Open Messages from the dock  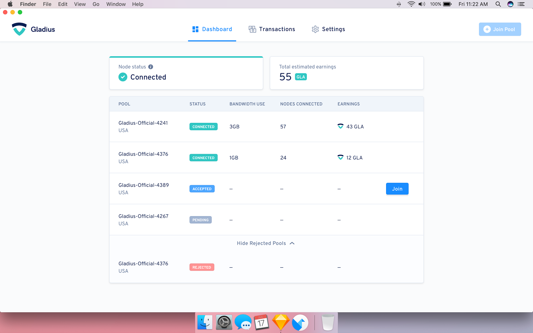coord(243,322)
